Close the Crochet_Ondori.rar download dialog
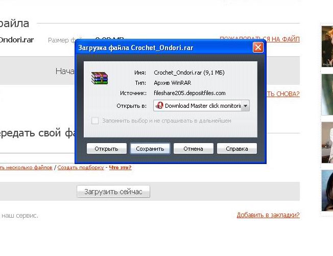 258,47
